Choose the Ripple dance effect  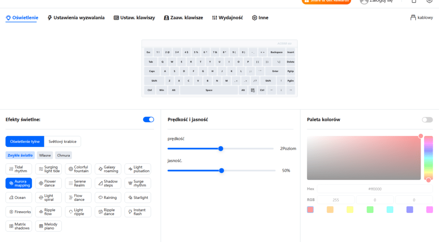(x=108, y=212)
